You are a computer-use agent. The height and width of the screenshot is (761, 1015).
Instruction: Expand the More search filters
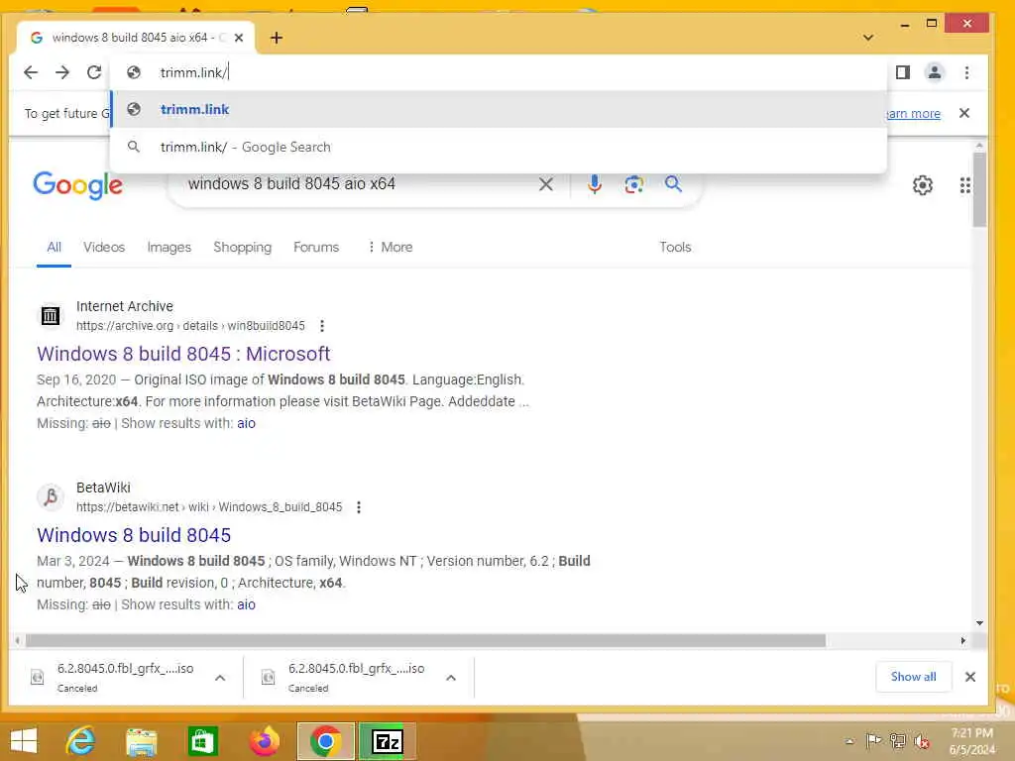pyautogui.click(x=390, y=247)
